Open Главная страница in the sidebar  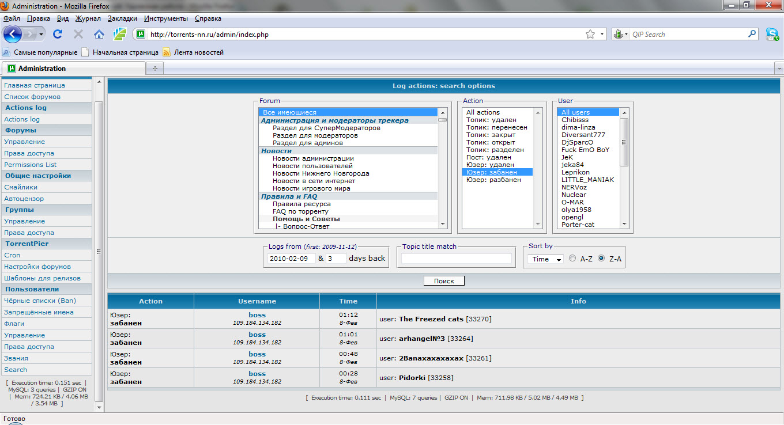click(35, 85)
